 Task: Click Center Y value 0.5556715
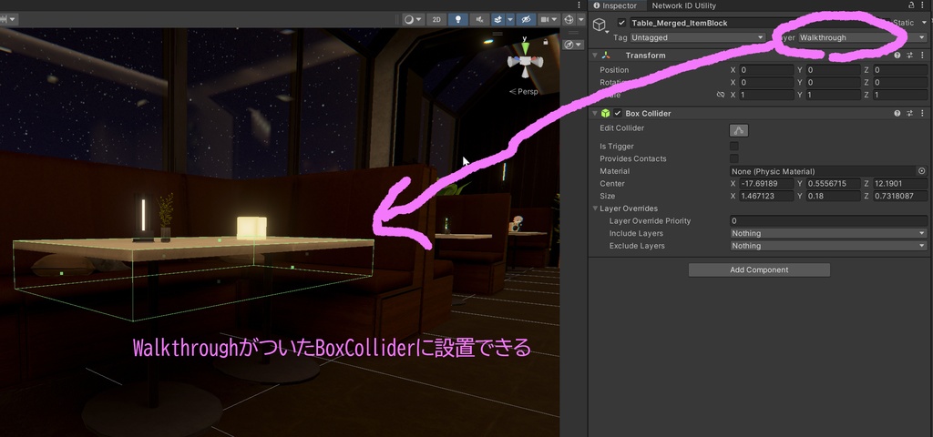[x=834, y=184]
